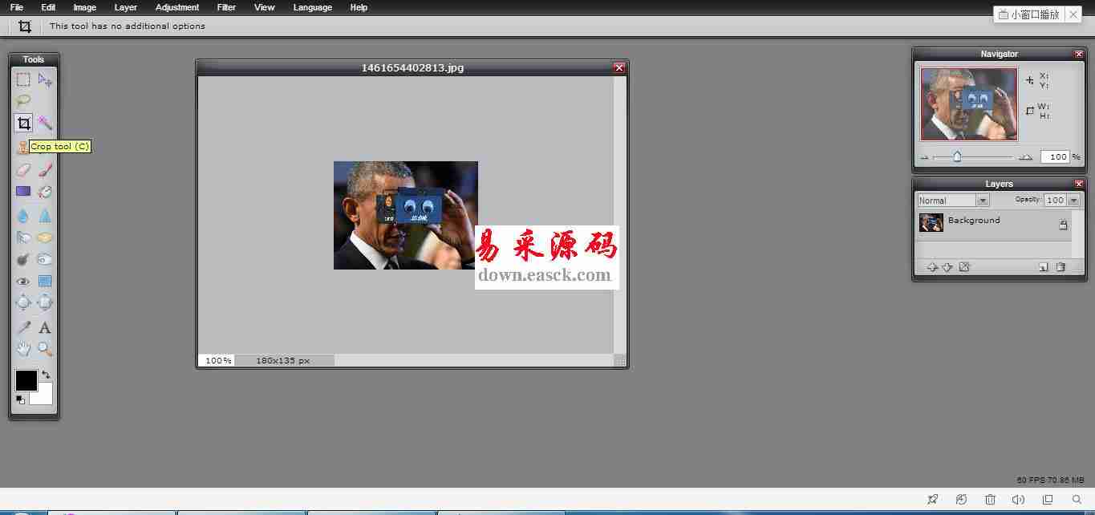Select the Bloat tool

[x=23, y=302]
